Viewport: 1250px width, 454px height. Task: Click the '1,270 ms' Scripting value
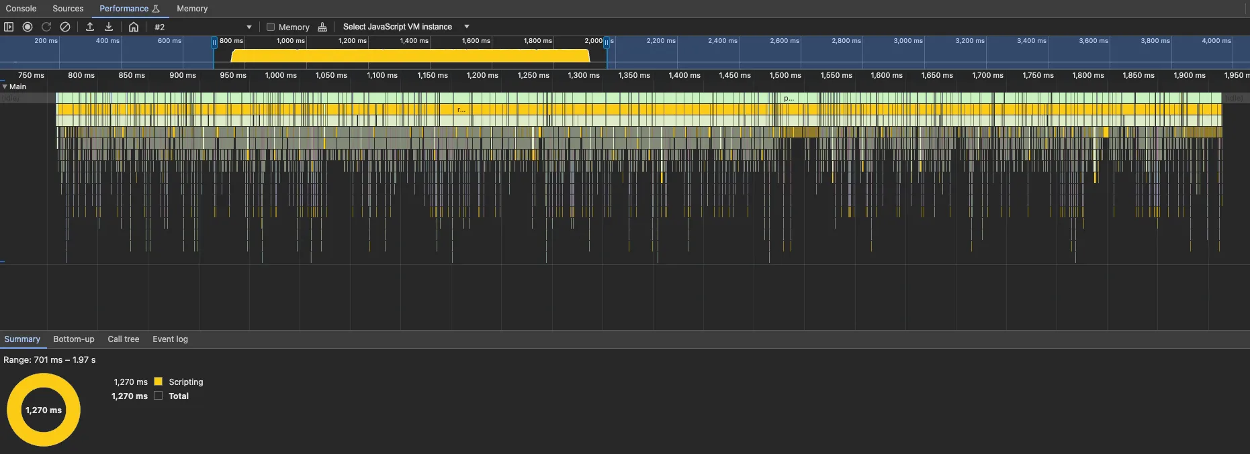pyautogui.click(x=130, y=382)
